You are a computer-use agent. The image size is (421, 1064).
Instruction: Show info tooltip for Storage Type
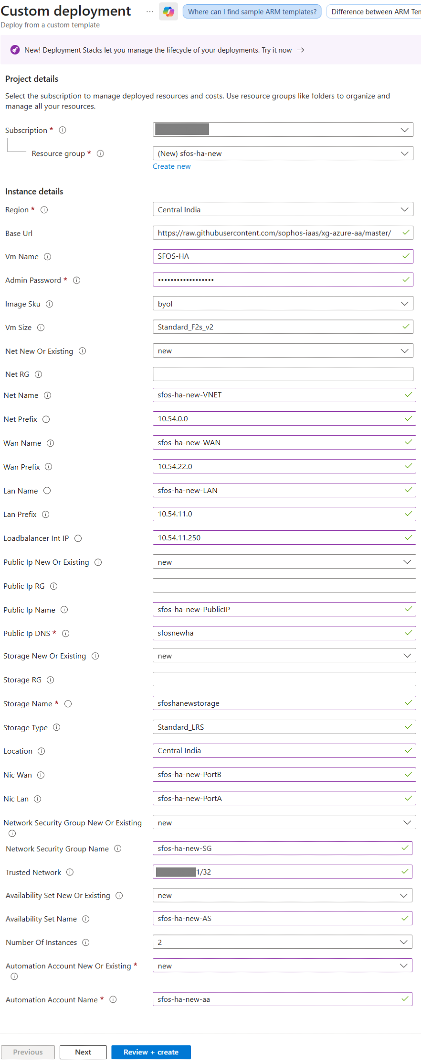[57, 727]
